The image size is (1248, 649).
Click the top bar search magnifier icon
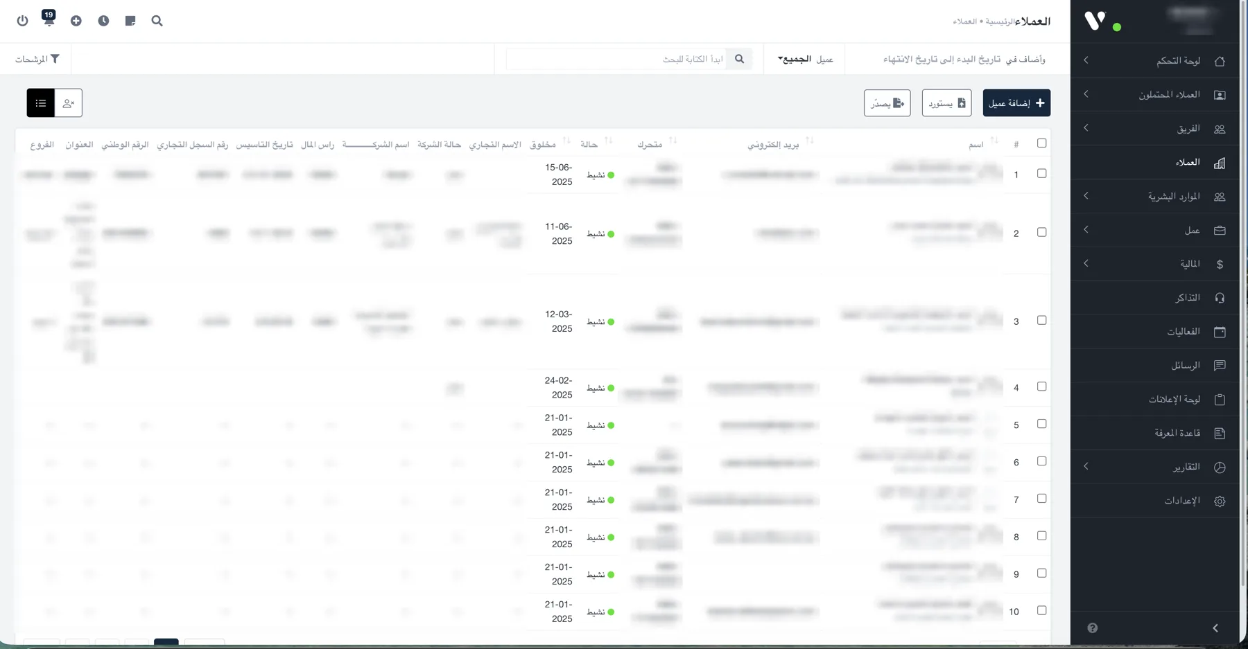(157, 21)
